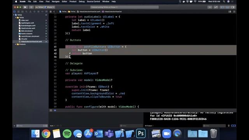Stop the running build

(31, 7)
